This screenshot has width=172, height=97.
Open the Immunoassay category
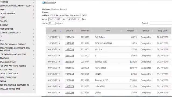[4, 25]
